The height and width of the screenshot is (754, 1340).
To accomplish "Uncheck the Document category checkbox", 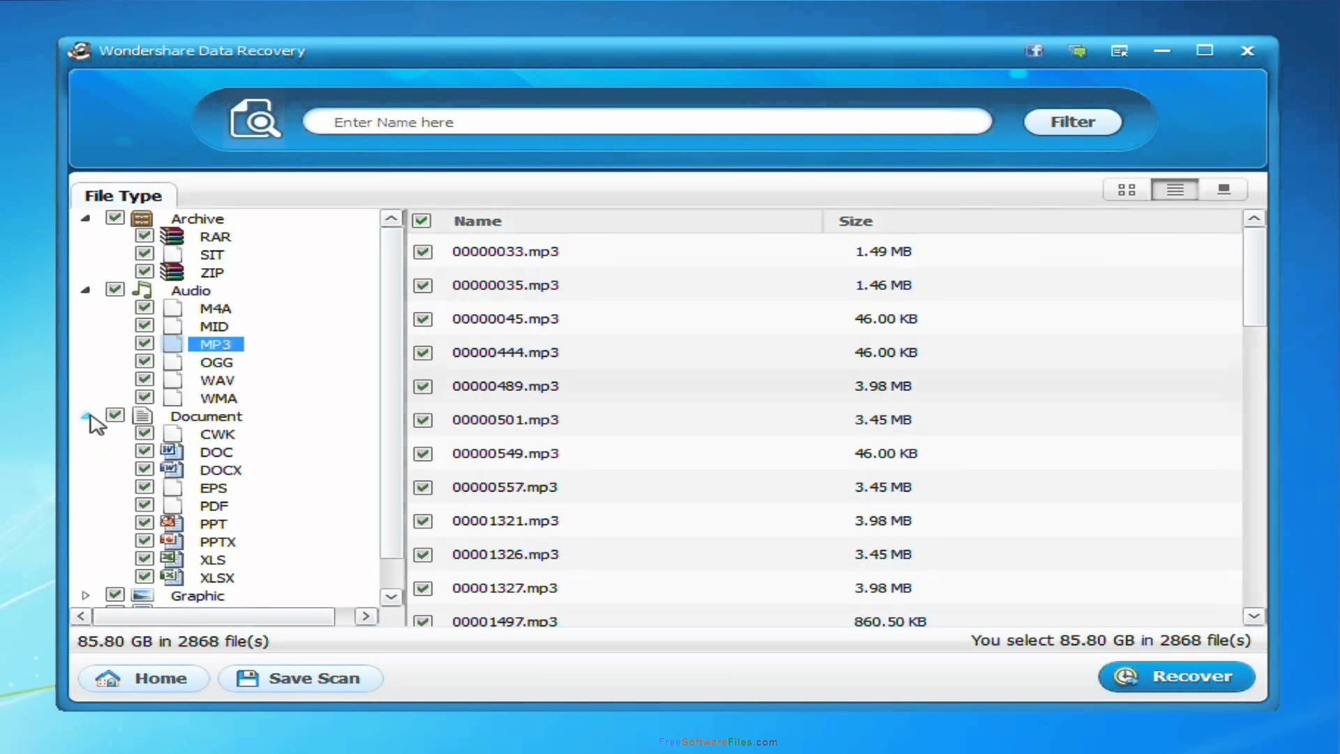I will [114, 415].
